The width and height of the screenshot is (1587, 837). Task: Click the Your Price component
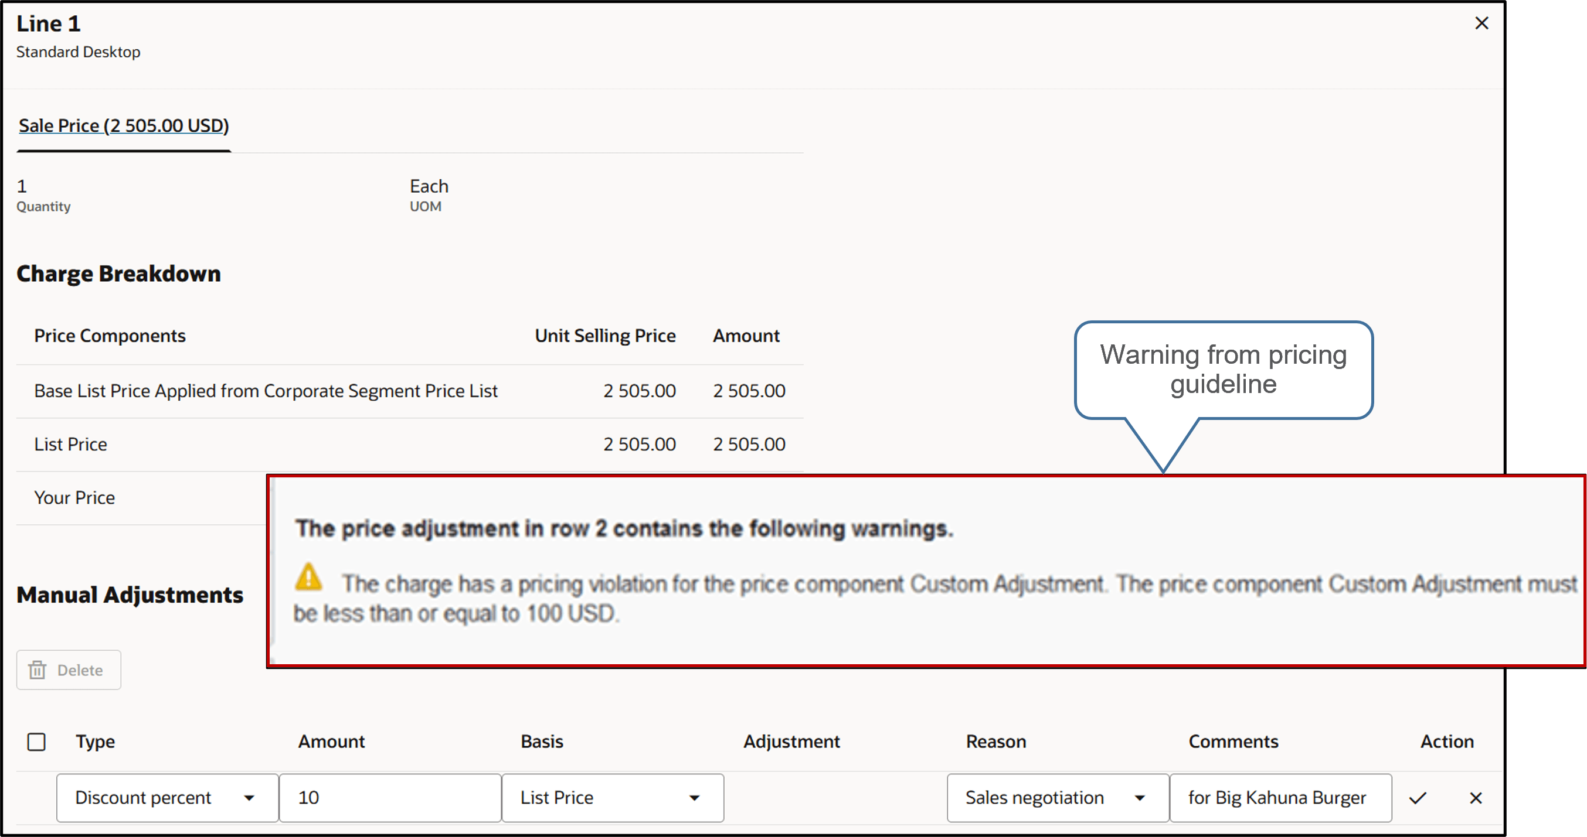click(x=74, y=497)
